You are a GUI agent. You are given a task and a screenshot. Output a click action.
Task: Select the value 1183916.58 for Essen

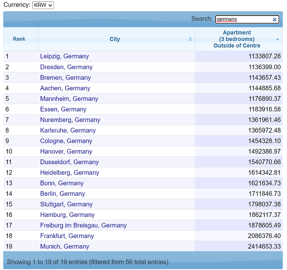tap(265, 109)
